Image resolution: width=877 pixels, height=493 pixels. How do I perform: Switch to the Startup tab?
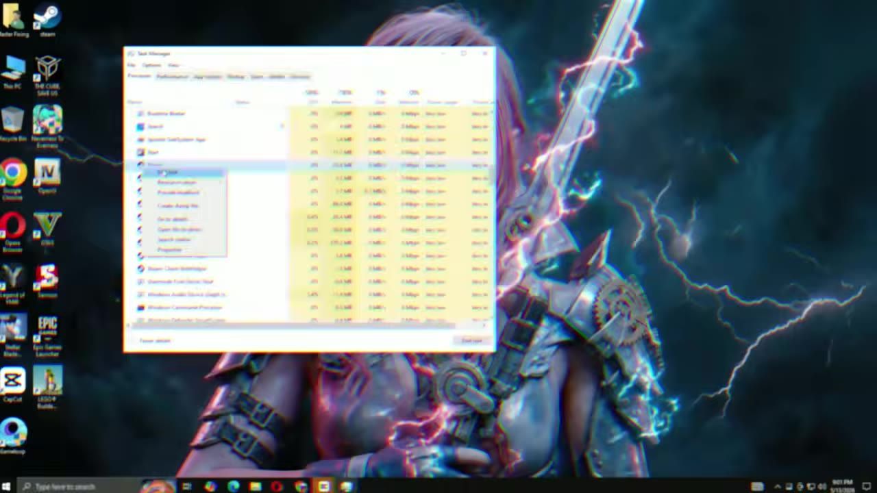[x=236, y=76]
